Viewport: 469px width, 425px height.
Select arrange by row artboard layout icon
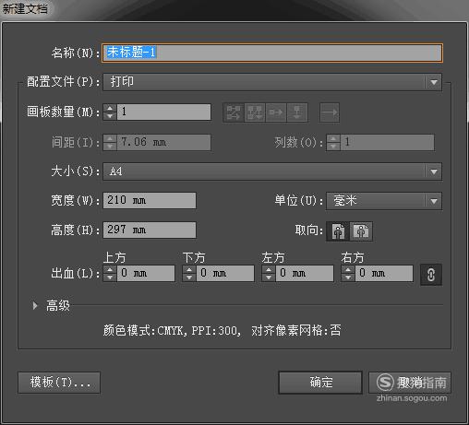click(276, 112)
